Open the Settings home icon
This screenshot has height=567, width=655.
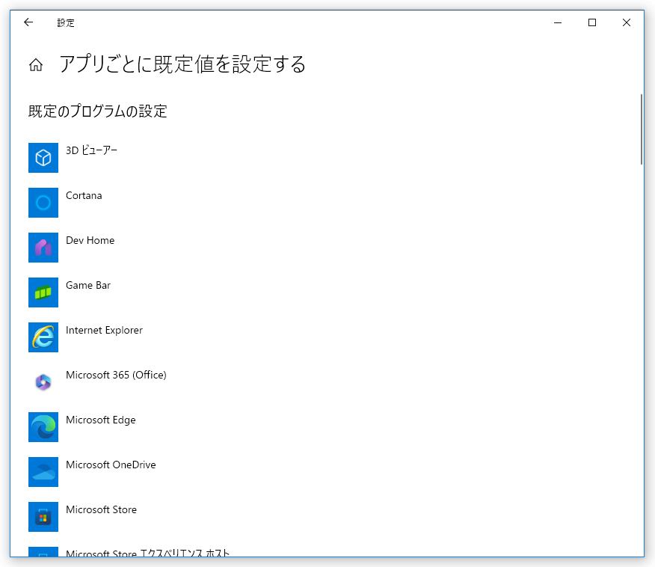[36, 65]
